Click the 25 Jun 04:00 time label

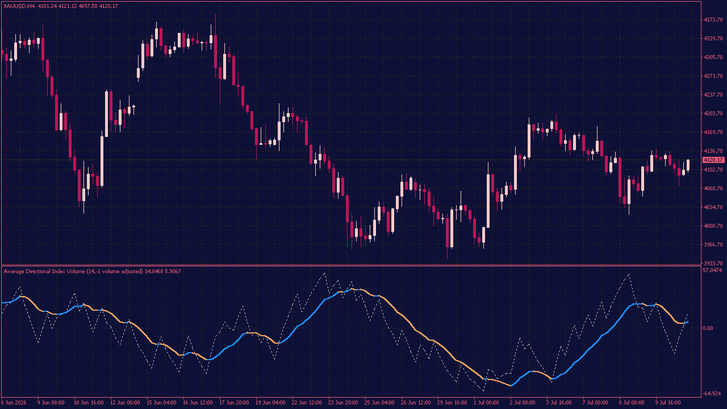pos(379,403)
